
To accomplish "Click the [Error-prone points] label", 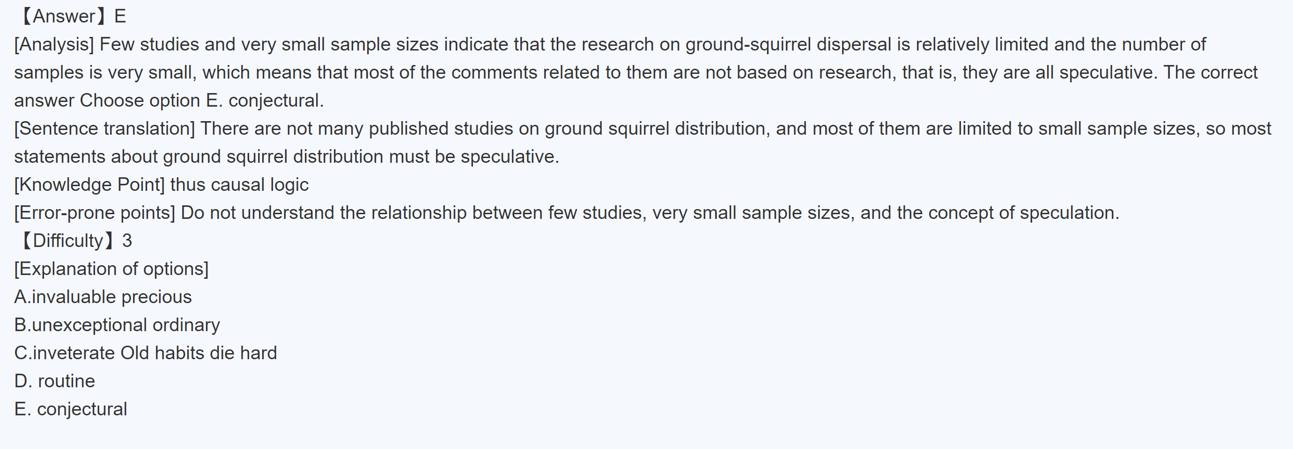I will click(x=95, y=213).
